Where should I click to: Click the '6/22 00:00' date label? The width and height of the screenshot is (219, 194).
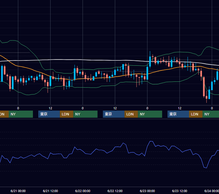83,191
